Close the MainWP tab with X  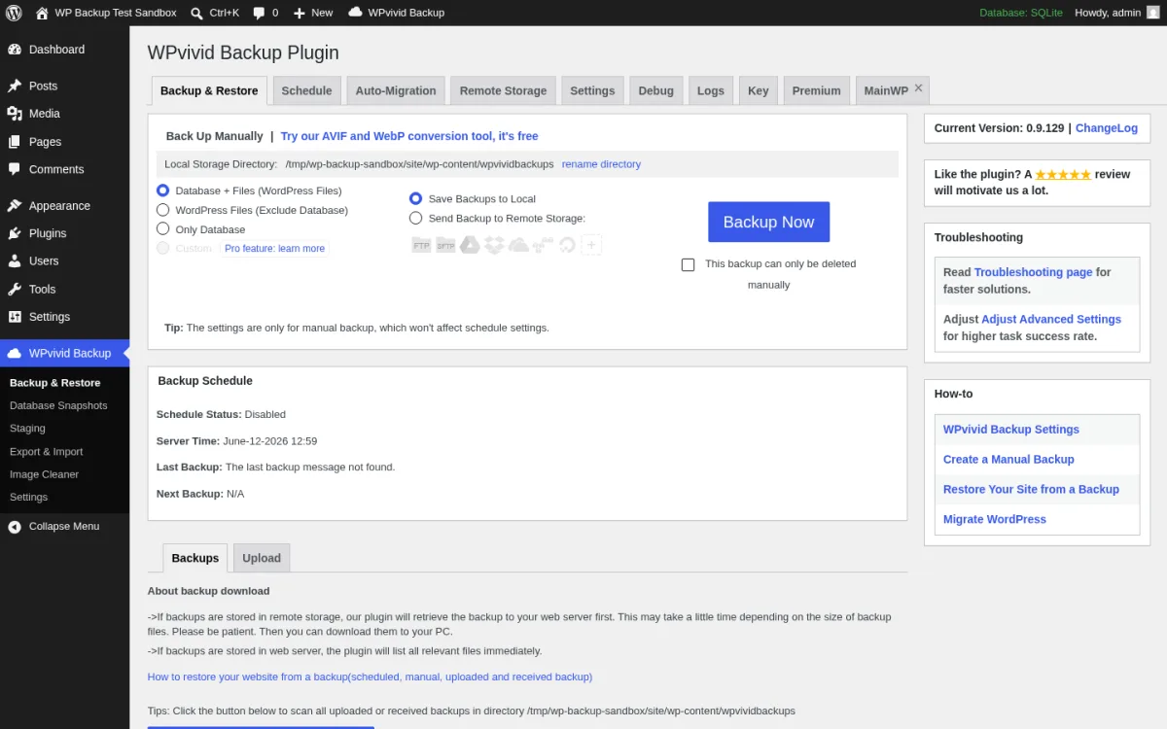coord(919,87)
